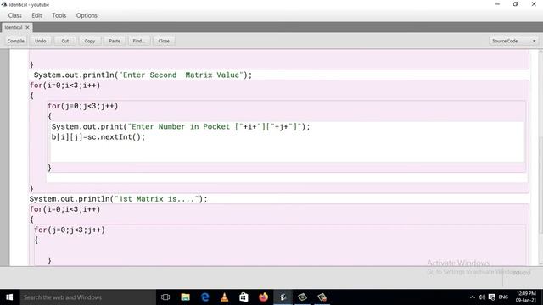Open File Explorer from the taskbar

185,297
